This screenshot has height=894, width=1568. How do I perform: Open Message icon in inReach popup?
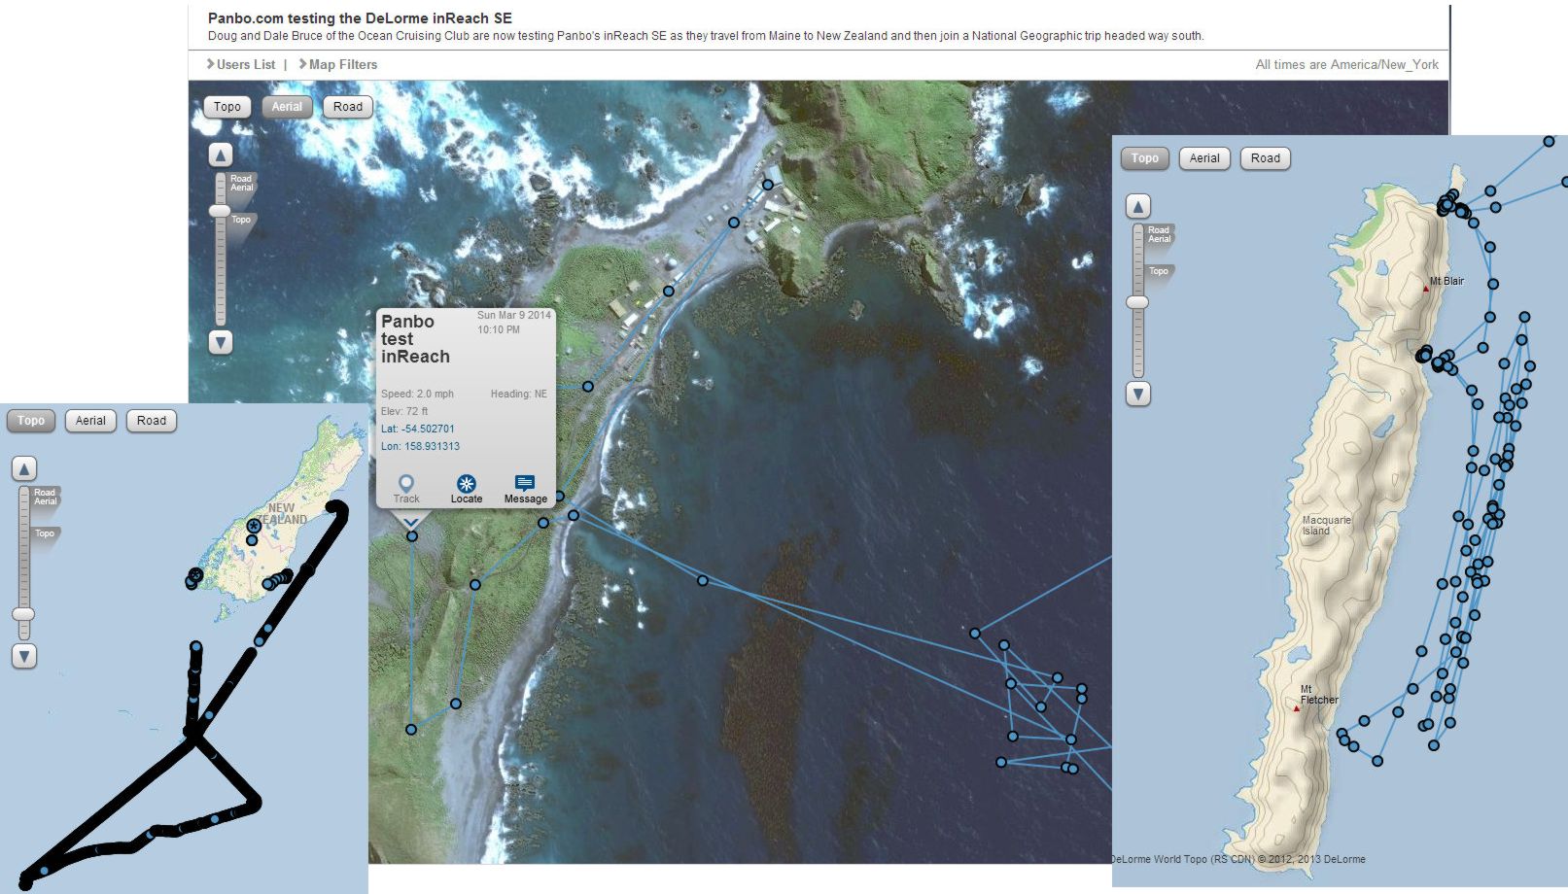click(525, 489)
